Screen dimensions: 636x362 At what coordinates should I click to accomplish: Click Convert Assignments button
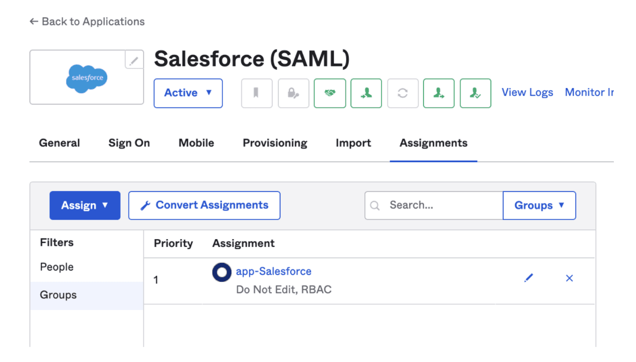204,205
